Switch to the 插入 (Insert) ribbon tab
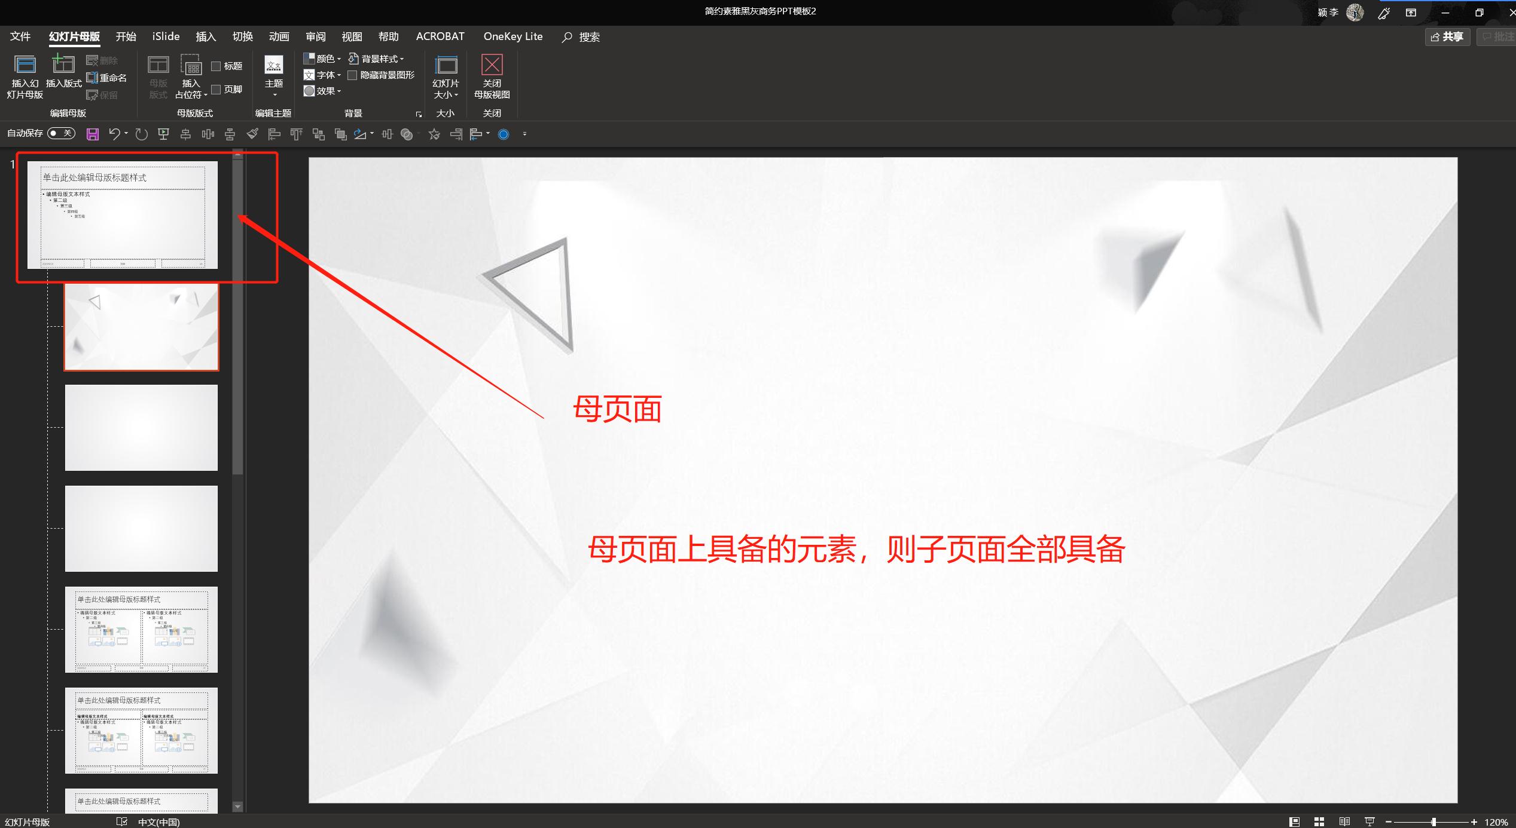 205,36
